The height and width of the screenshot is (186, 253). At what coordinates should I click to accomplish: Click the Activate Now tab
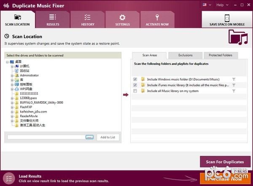pos(157,20)
